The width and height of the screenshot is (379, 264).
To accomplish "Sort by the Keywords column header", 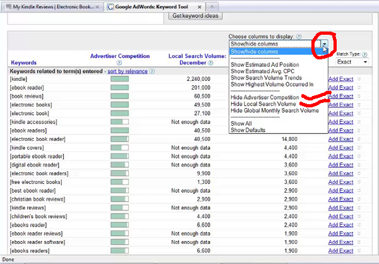I will (24, 63).
